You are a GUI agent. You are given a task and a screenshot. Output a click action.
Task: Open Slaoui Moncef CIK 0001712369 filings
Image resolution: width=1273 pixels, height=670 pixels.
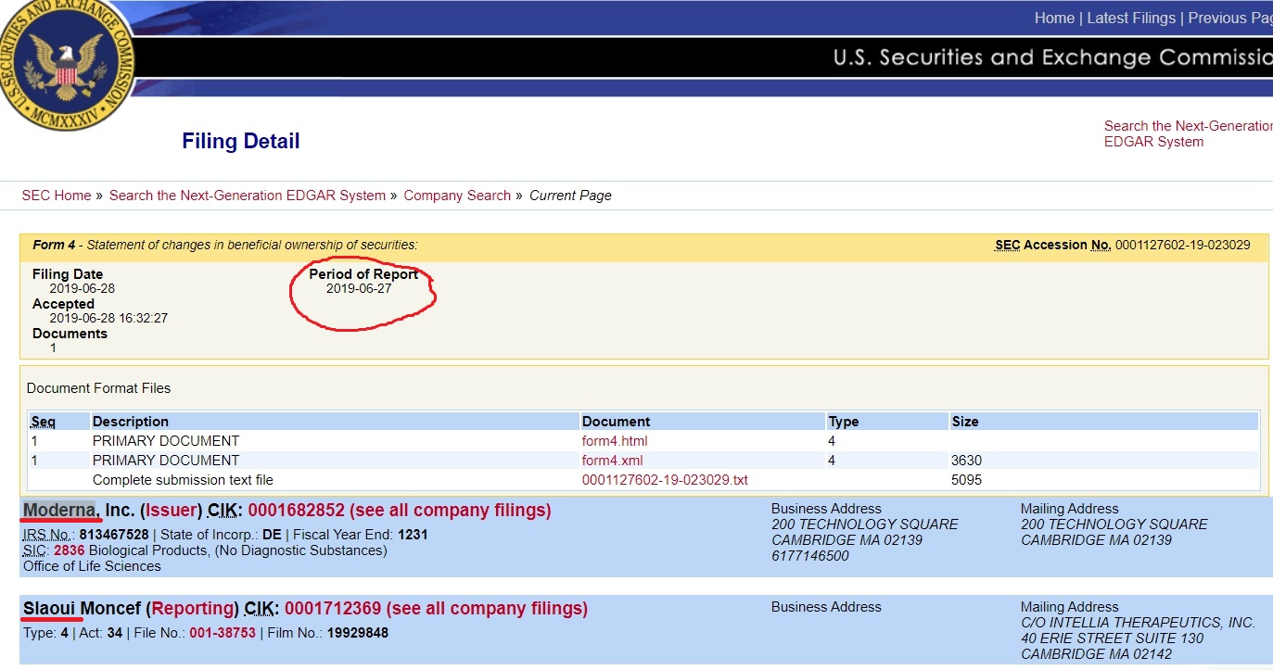coord(436,609)
